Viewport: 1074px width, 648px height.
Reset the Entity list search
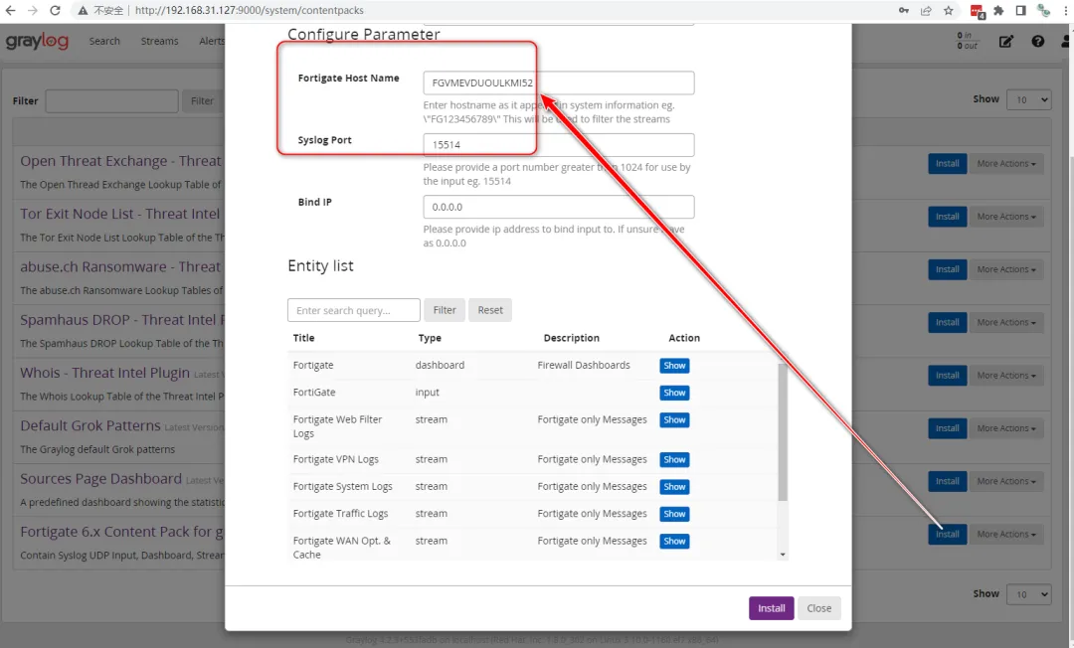click(x=489, y=310)
